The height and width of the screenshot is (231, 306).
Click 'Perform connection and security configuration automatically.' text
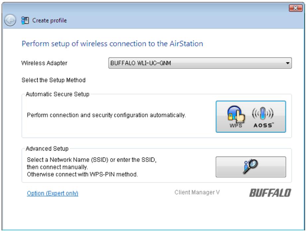(106, 115)
